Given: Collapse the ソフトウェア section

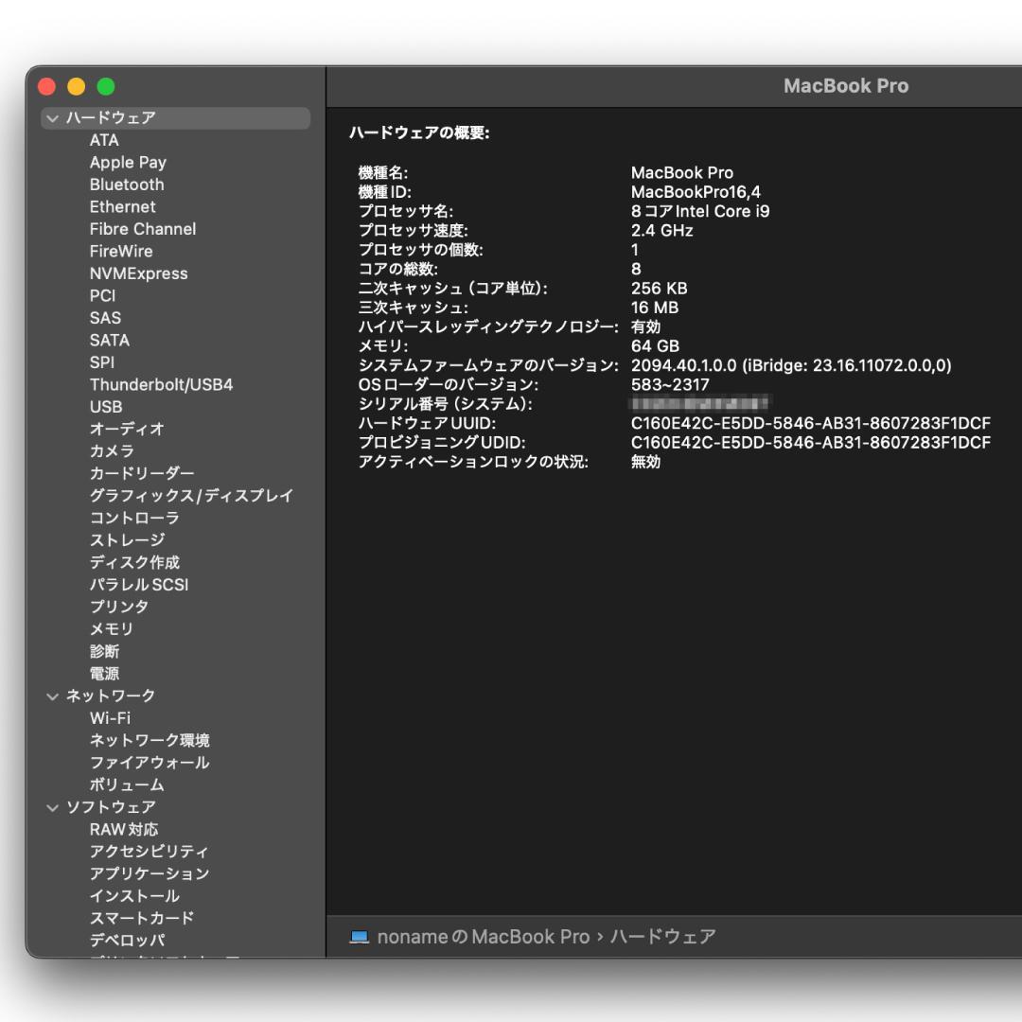Looking at the screenshot, I should click(x=52, y=807).
